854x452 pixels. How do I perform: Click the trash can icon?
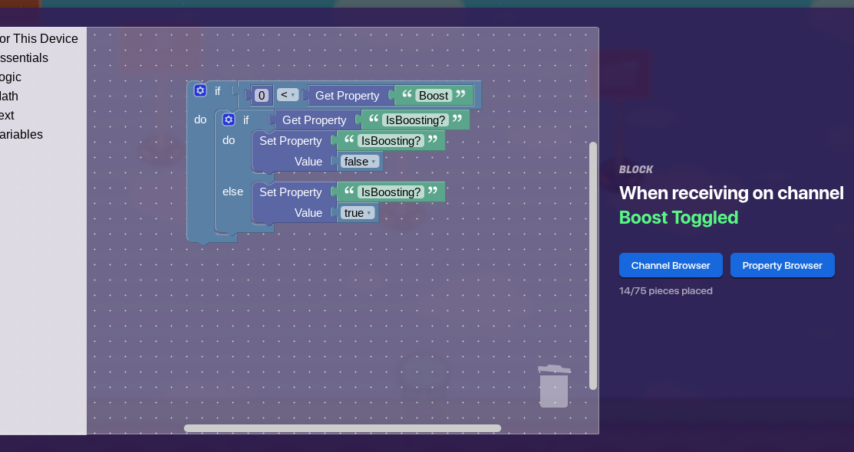[554, 386]
